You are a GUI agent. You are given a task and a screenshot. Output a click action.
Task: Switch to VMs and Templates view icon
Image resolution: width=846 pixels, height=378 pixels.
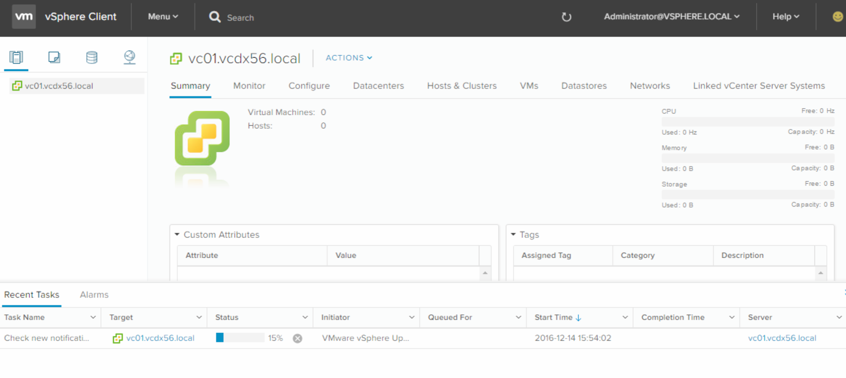coord(54,57)
